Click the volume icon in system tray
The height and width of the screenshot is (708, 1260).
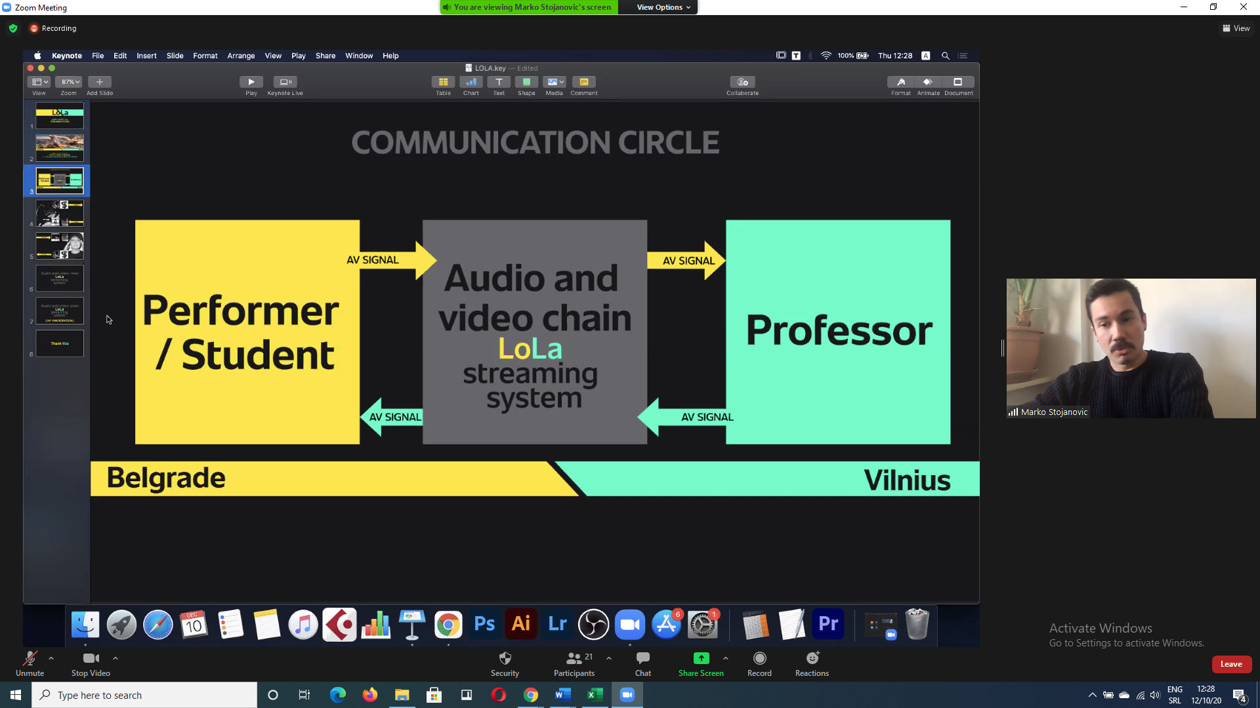1155,695
